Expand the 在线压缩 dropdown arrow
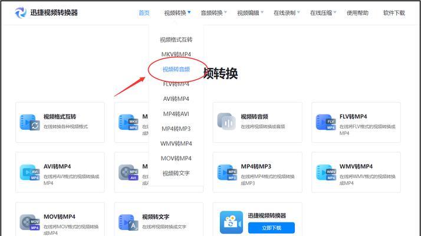Image resolution: width=421 pixels, height=236 pixels. point(335,12)
